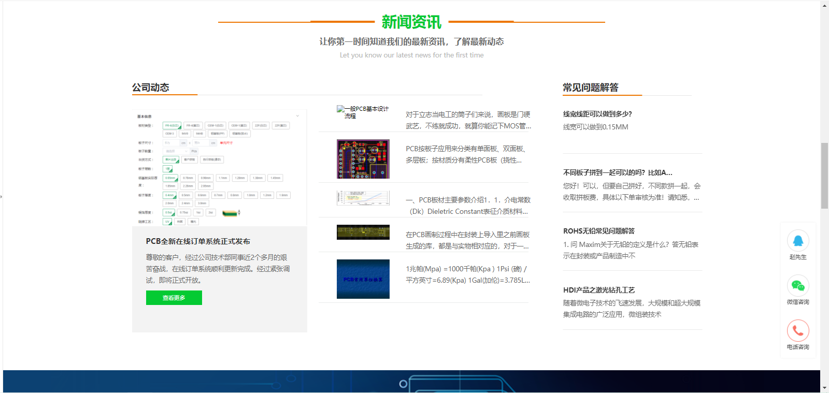Screen dimensions: 829x393
Task: Open the 公司动态 tab heading
Action: click(x=151, y=88)
